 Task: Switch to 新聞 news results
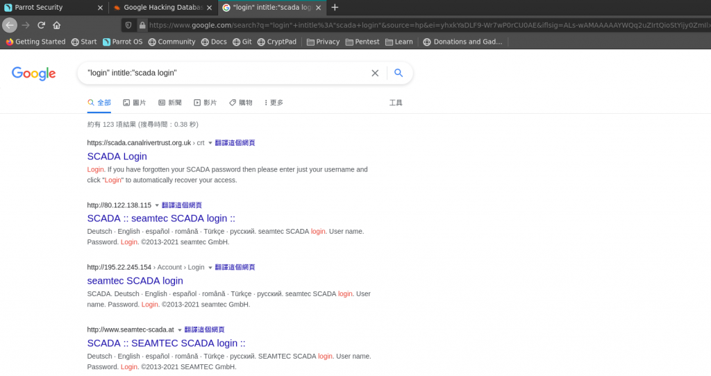point(170,103)
